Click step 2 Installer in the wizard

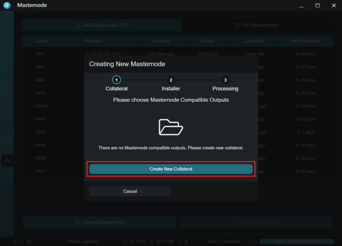pos(171,80)
